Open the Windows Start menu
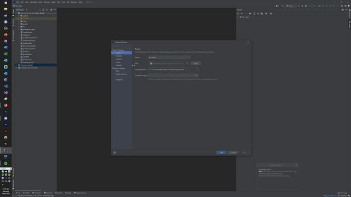 [6, 3]
